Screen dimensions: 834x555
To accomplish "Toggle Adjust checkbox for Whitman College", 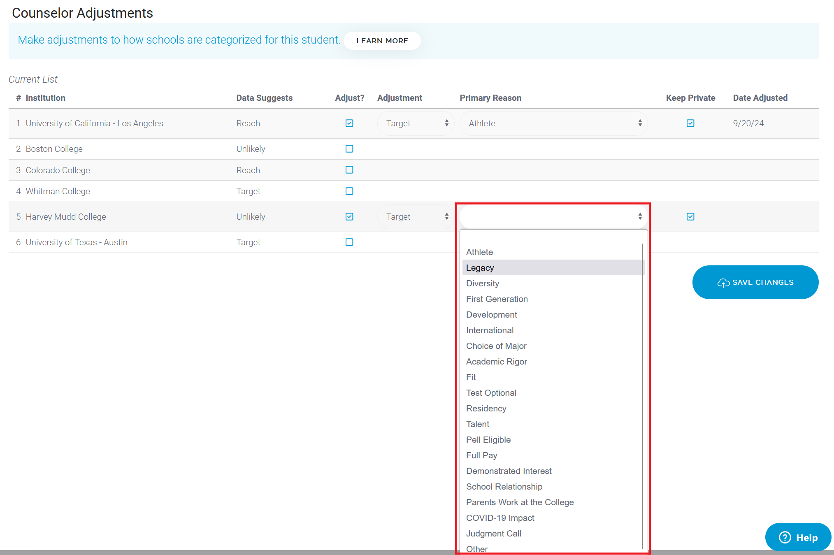I will pyautogui.click(x=349, y=191).
